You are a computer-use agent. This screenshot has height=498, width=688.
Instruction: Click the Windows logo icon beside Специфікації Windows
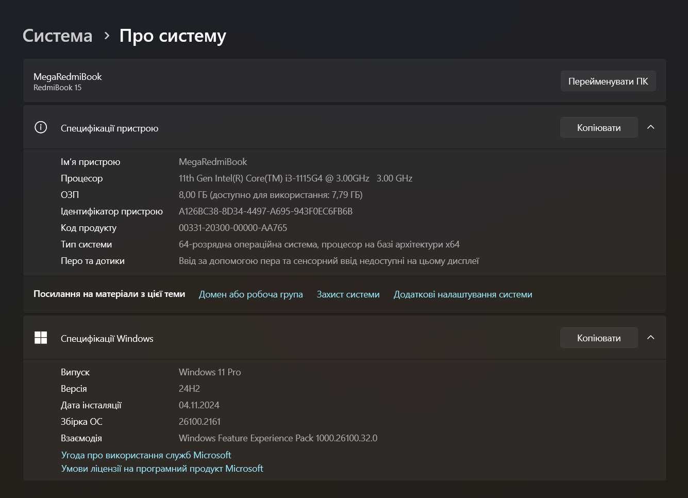[x=41, y=338]
